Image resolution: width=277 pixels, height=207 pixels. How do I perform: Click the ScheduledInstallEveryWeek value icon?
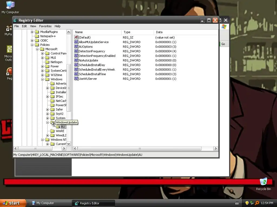coord(76,69)
